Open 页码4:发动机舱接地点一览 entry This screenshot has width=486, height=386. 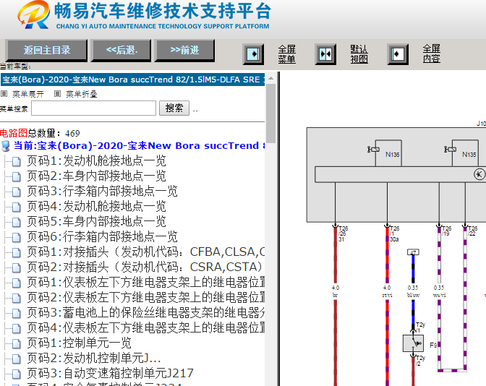96,207
